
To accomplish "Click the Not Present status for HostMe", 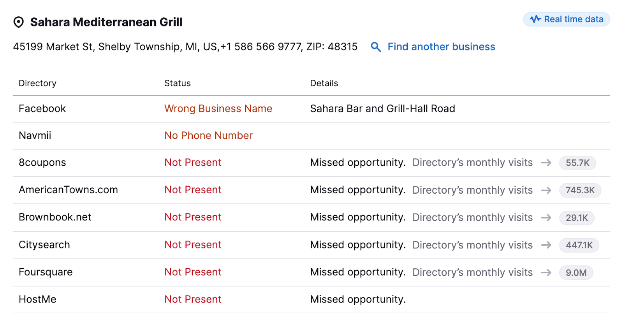I will coord(193,299).
